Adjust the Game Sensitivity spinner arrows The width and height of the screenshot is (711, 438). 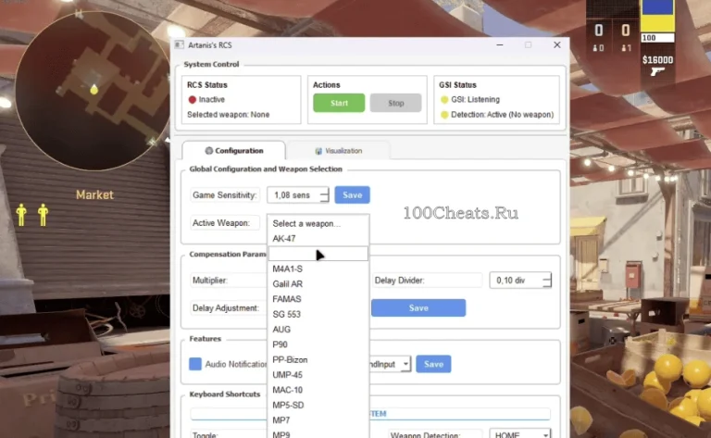324,195
